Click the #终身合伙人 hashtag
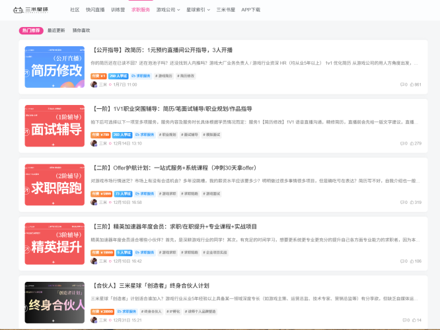The width and height of the screenshot is (440, 330). tap(151, 312)
